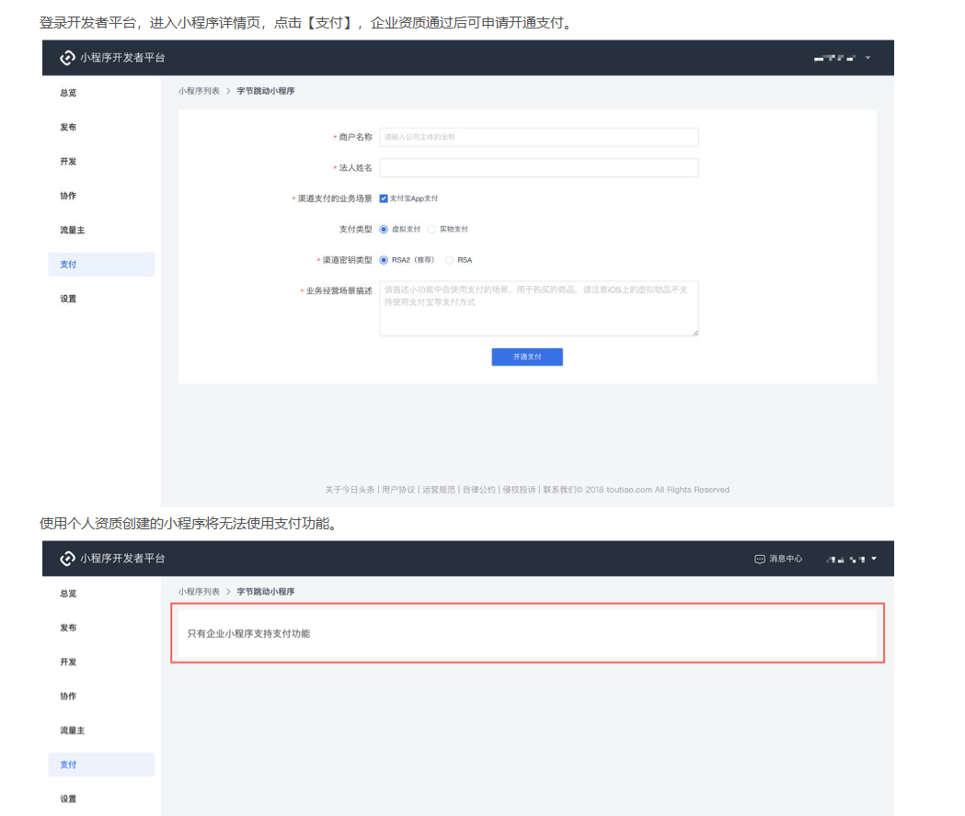Image resolution: width=965 pixels, height=816 pixels.
Task: Open the 消息中心 message icon
Action: pyautogui.click(x=760, y=559)
